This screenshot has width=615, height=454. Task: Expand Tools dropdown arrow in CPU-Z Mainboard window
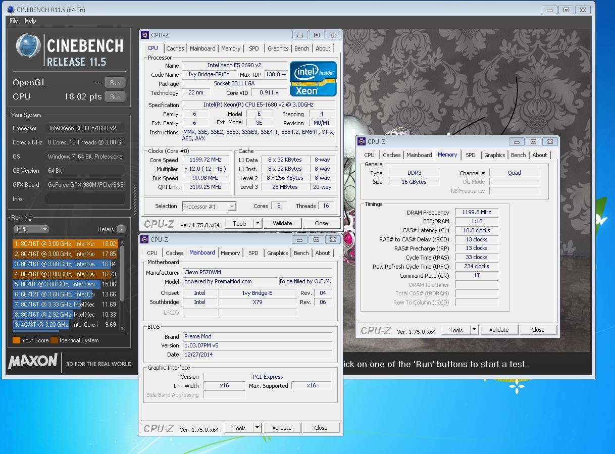[x=257, y=428]
